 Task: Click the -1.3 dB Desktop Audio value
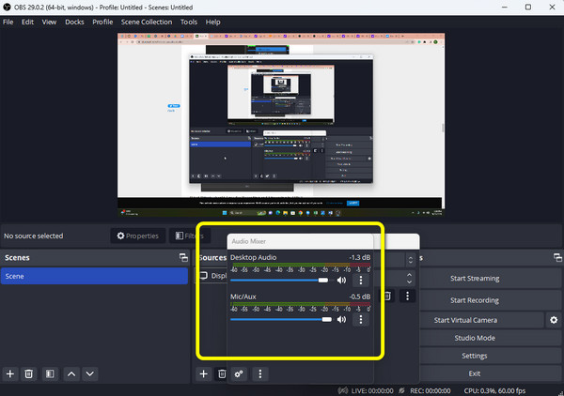coord(359,257)
